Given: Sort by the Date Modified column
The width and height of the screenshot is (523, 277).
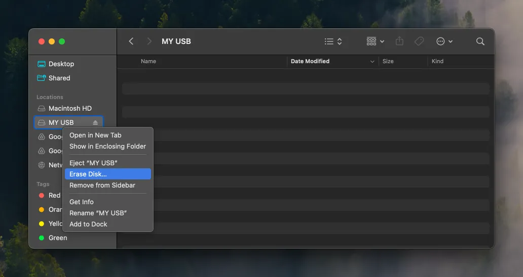Looking at the screenshot, I should [310, 61].
